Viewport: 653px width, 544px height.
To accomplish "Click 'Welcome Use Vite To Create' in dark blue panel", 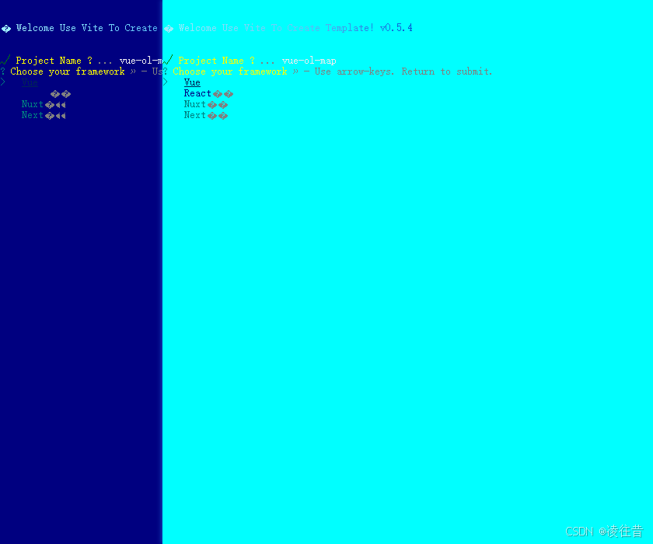I will click(x=86, y=28).
